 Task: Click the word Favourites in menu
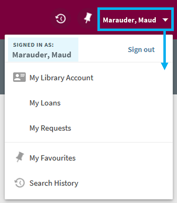(58, 158)
